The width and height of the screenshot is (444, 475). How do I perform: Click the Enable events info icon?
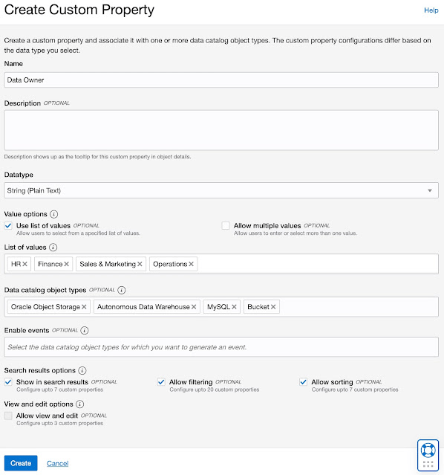pos(85,331)
